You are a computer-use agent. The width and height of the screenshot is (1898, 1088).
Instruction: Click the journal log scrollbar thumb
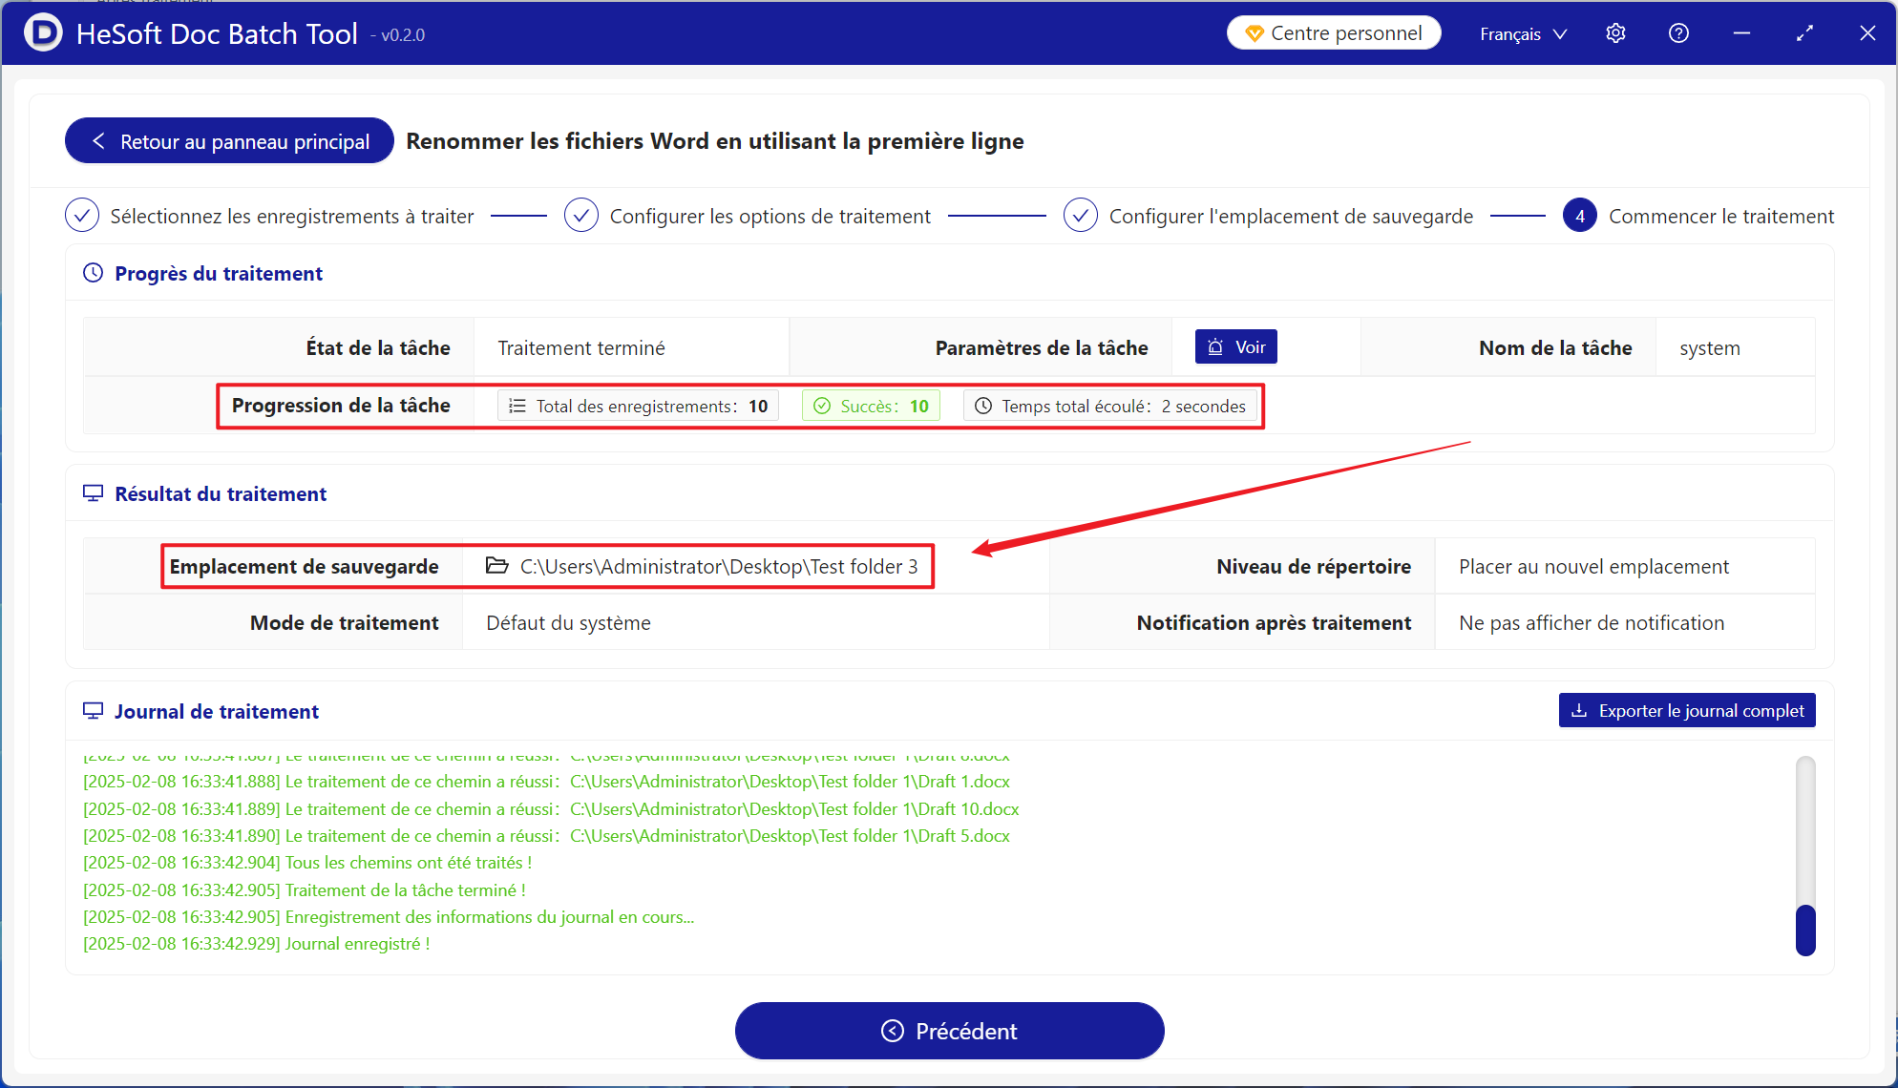[x=1804, y=930]
